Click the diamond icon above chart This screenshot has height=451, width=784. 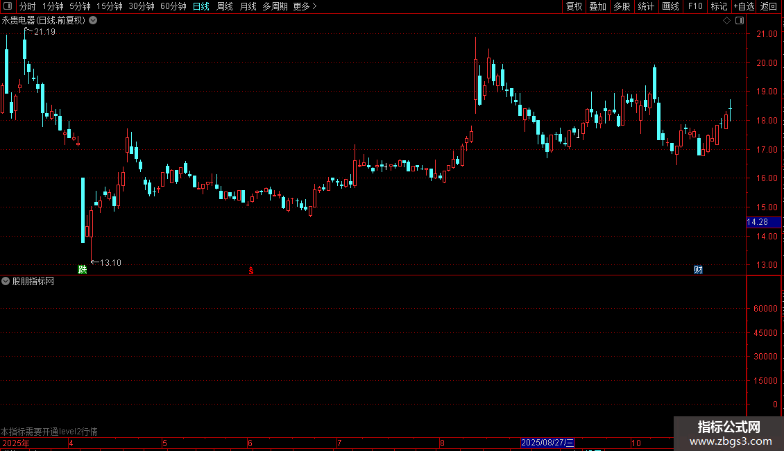[x=726, y=21]
